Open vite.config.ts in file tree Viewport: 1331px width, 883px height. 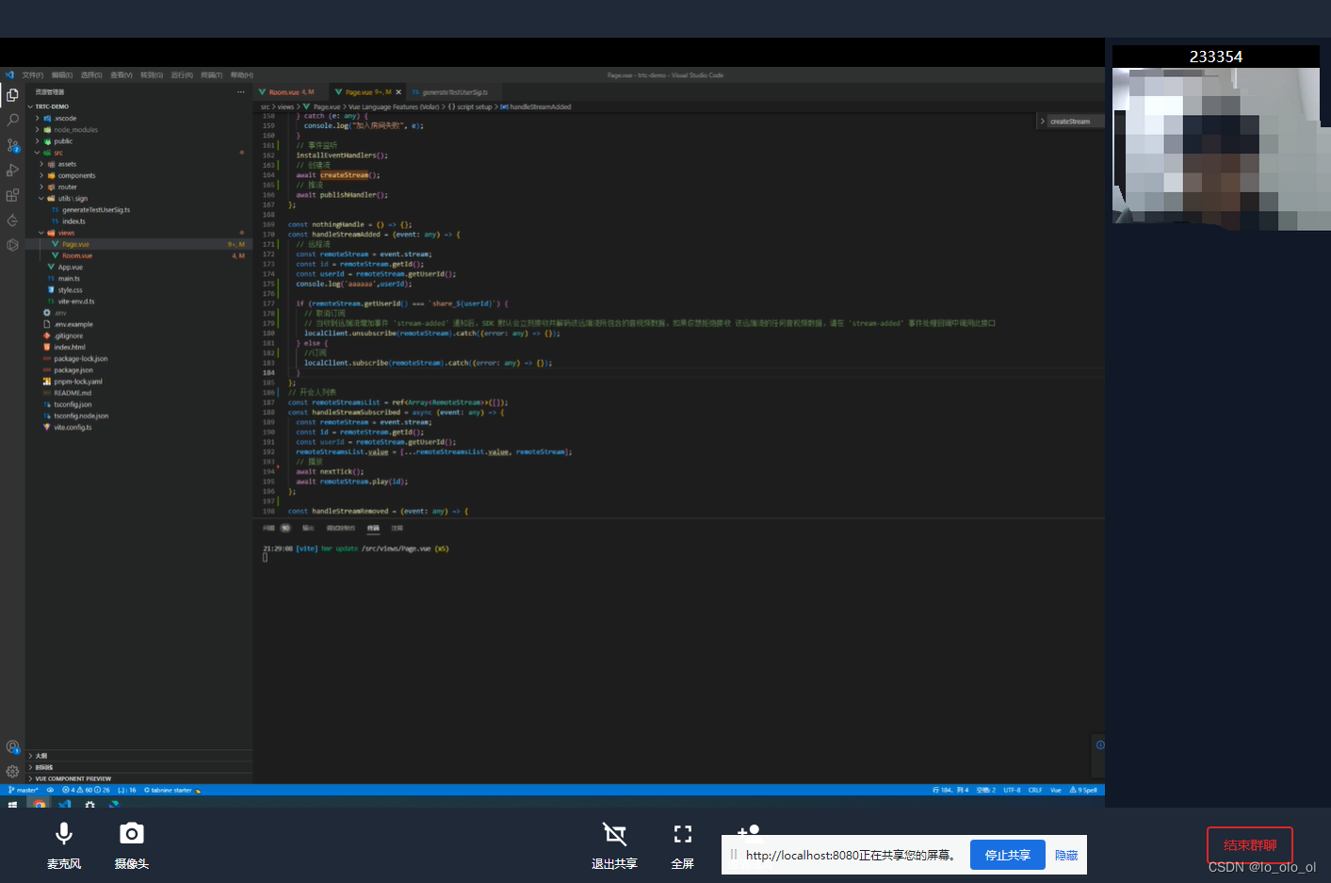point(73,427)
